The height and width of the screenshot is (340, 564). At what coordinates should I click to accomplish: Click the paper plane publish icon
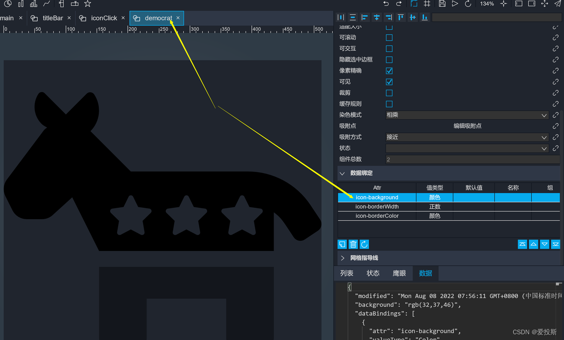tap(558, 4)
